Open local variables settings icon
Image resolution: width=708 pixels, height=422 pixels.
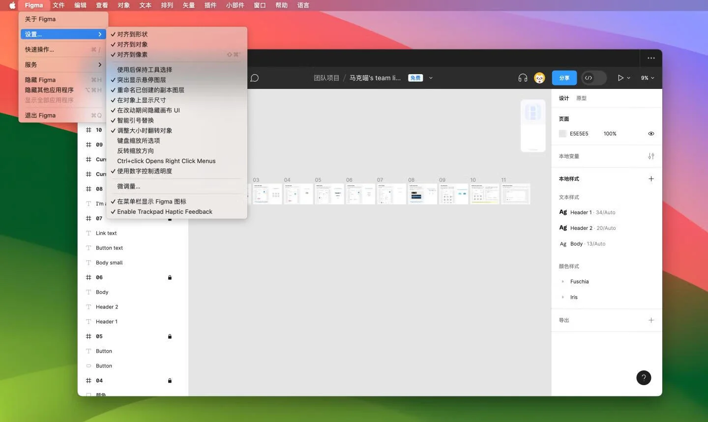tap(651, 156)
